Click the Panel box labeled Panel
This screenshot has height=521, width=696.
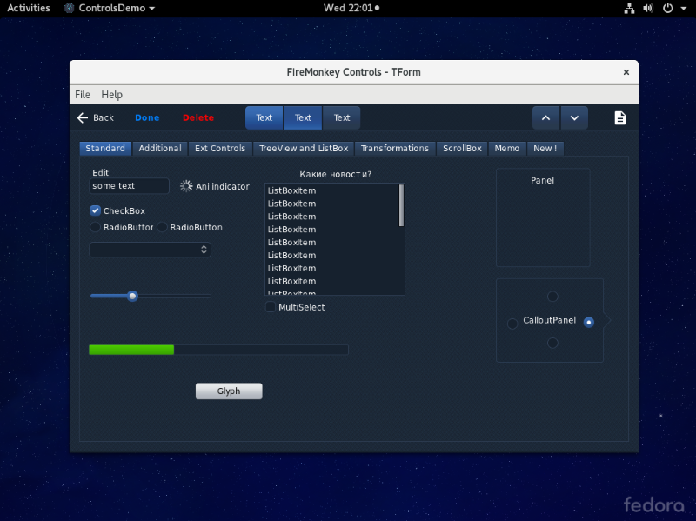point(543,217)
